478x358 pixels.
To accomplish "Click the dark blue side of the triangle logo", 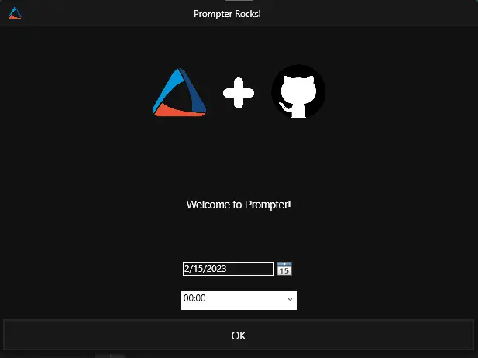I will point(193,90).
